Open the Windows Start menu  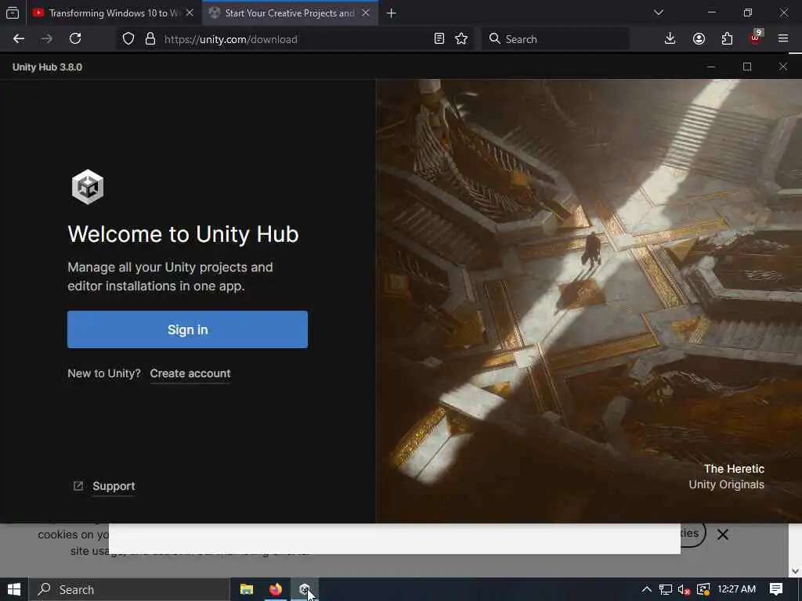click(x=14, y=590)
